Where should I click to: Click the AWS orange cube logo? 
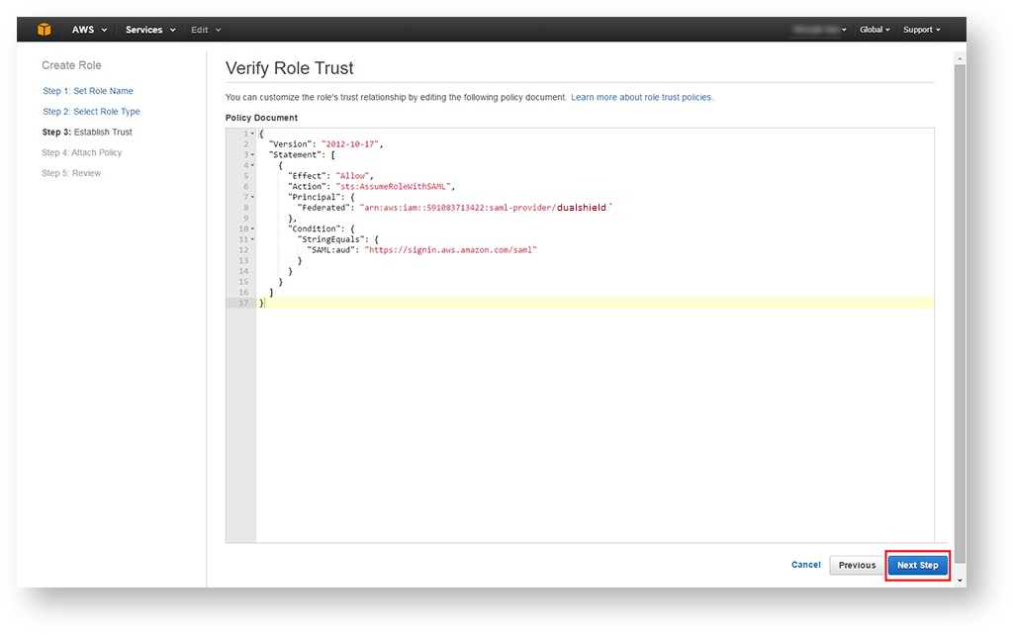(x=44, y=30)
